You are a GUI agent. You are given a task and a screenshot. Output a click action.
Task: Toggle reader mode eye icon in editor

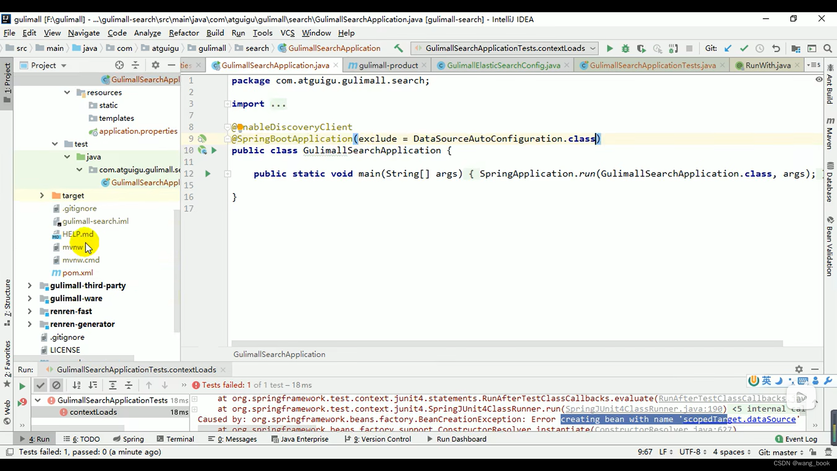pyautogui.click(x=819, y=79)
